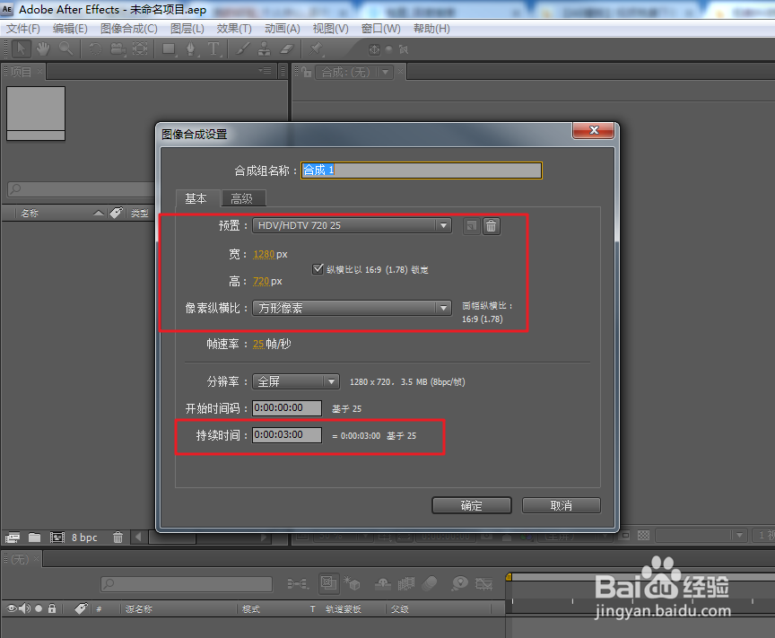Click the 25 frame rate value
775x638 pixels.
258,344
